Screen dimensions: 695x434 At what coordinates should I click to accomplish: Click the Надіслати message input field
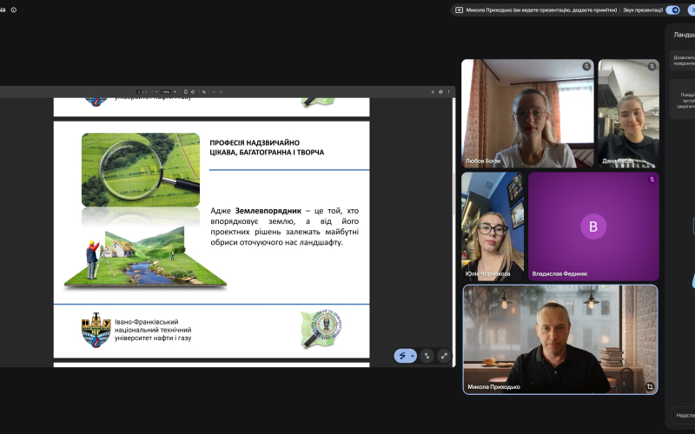point(683,416)
